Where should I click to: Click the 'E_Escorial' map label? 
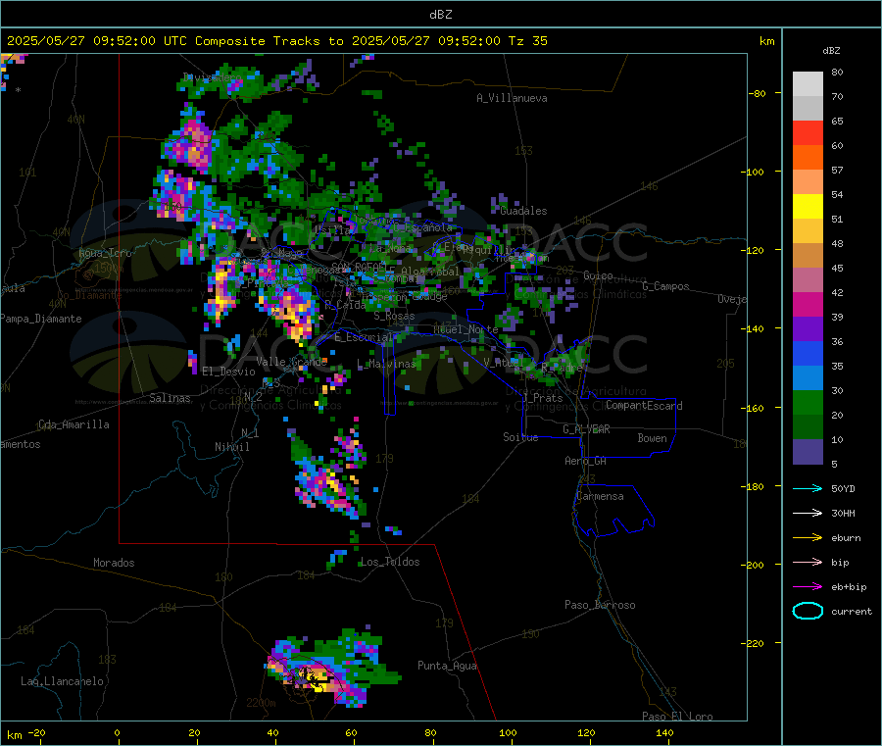click(x=364, y=337)
